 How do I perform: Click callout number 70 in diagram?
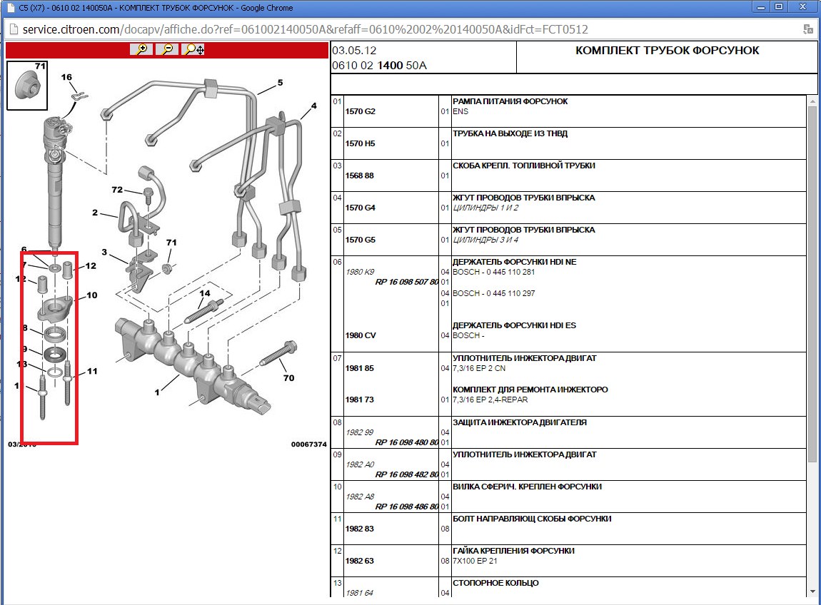tap(288, 378)
